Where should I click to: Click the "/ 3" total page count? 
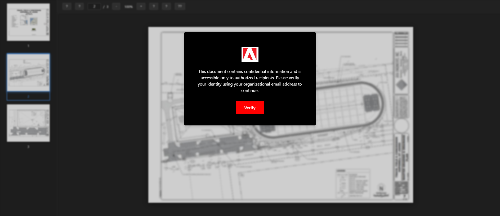[x=106, y=7]
